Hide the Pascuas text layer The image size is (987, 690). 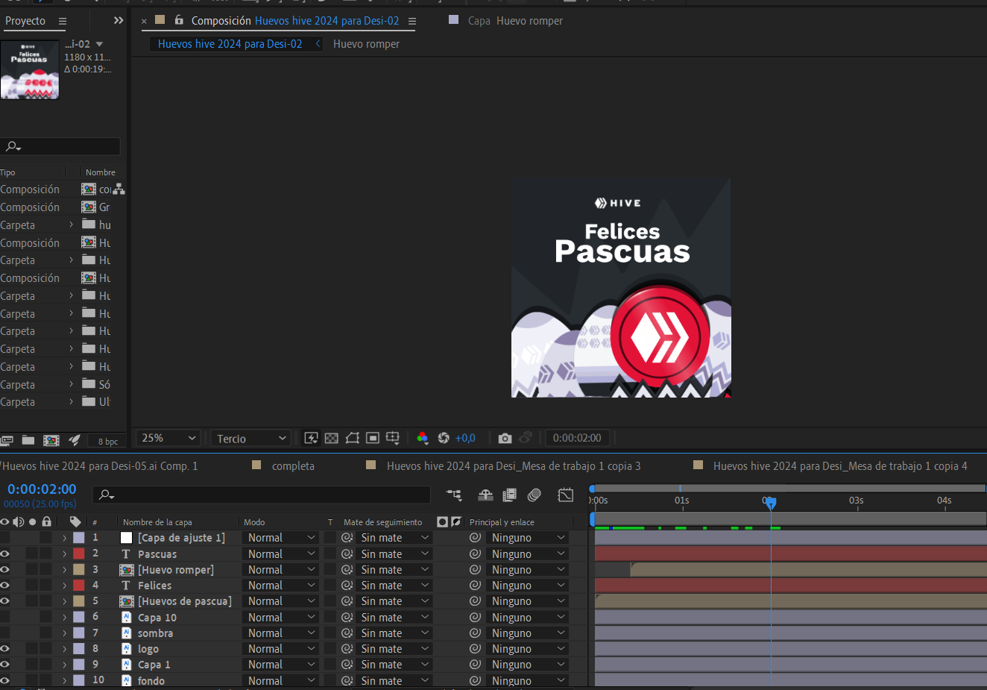pyautogui.click(x=5, y=553)
